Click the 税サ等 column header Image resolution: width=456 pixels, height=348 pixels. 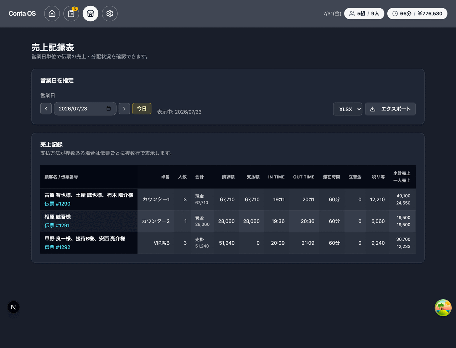click(378, 177)
